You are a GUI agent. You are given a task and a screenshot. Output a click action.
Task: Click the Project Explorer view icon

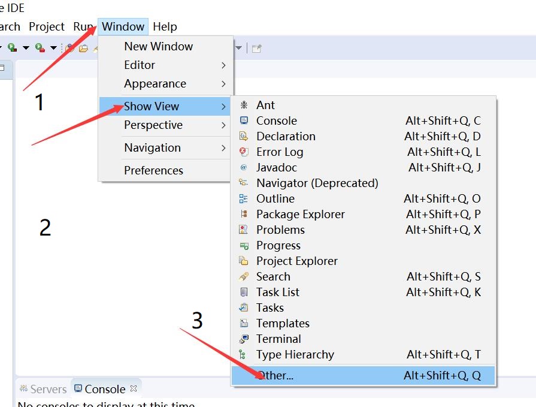[x=244, y=261]
